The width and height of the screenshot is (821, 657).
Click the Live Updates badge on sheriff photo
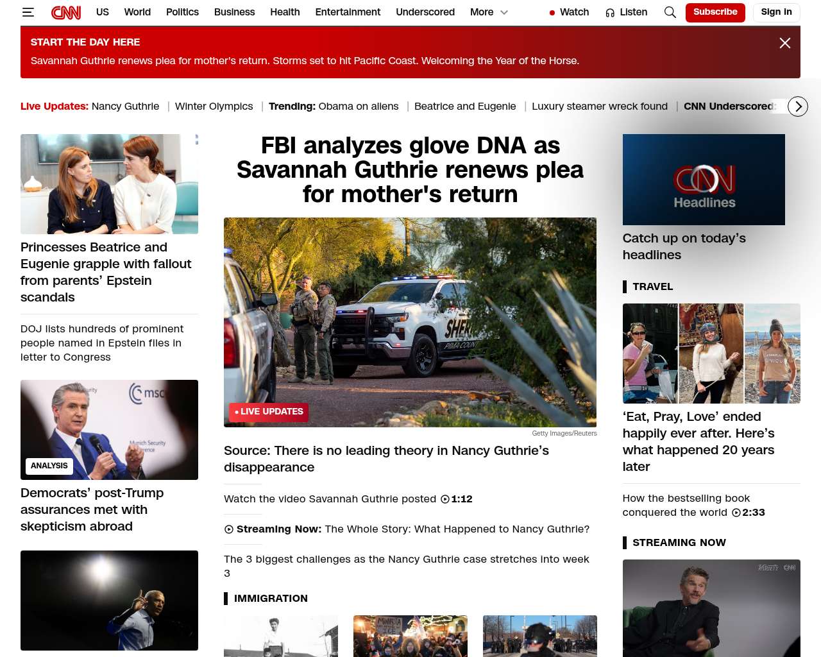coord(269,412)
